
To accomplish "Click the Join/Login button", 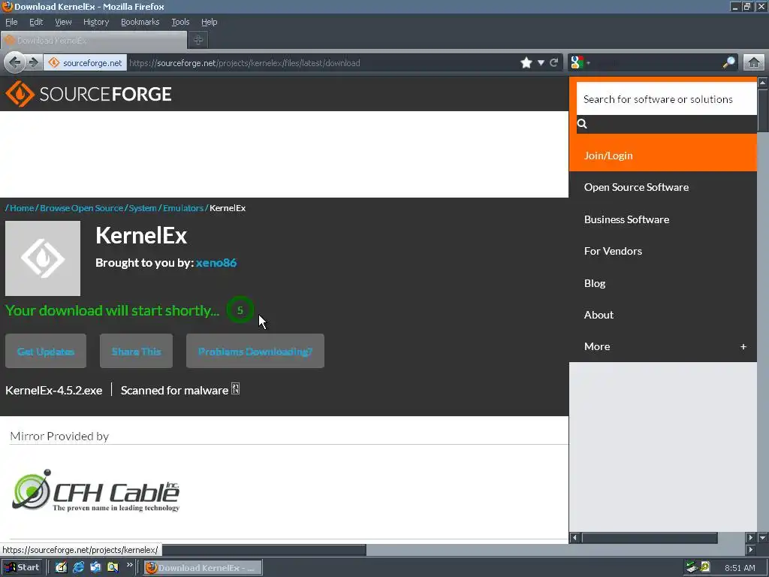I will point(662,156).
